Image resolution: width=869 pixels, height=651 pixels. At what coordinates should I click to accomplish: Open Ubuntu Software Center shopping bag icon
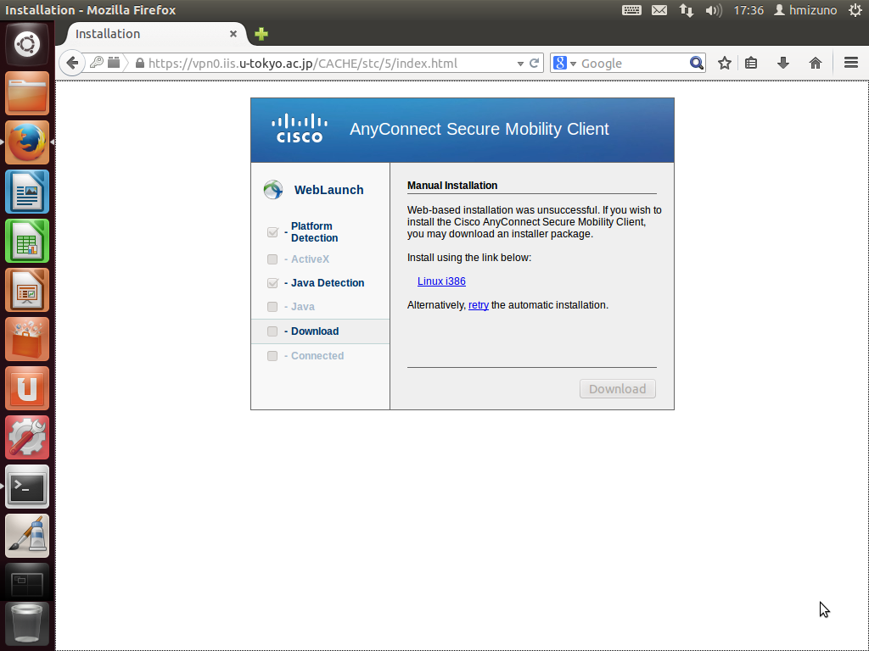[27, 339]
